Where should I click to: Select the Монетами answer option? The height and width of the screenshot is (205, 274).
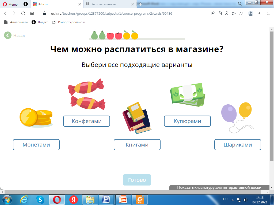pos(36,145)
